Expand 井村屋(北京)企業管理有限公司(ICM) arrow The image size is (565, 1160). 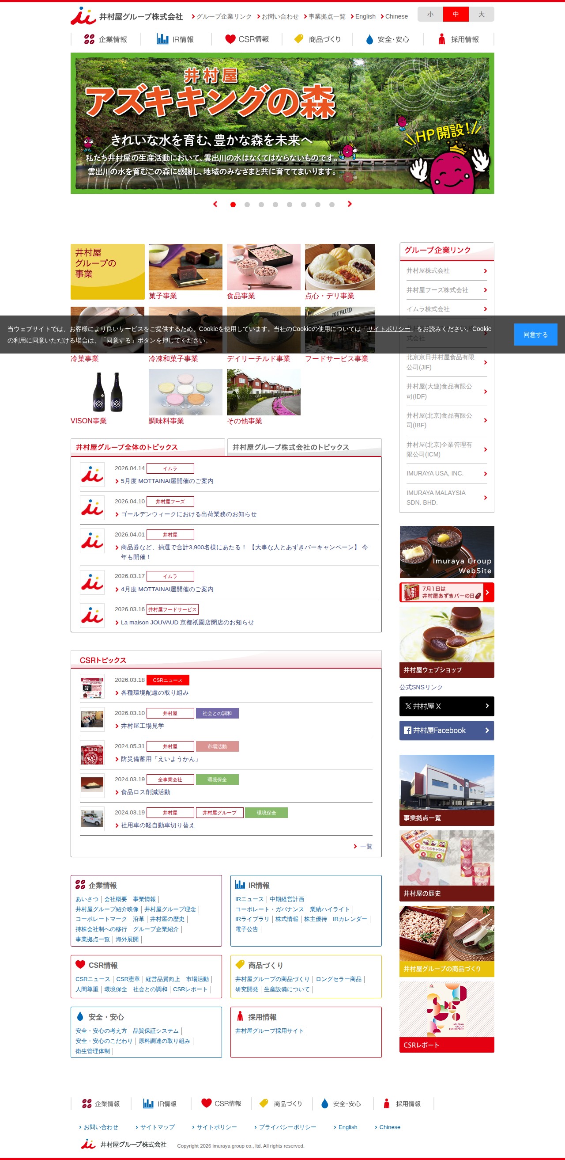[x=486, y=449]
